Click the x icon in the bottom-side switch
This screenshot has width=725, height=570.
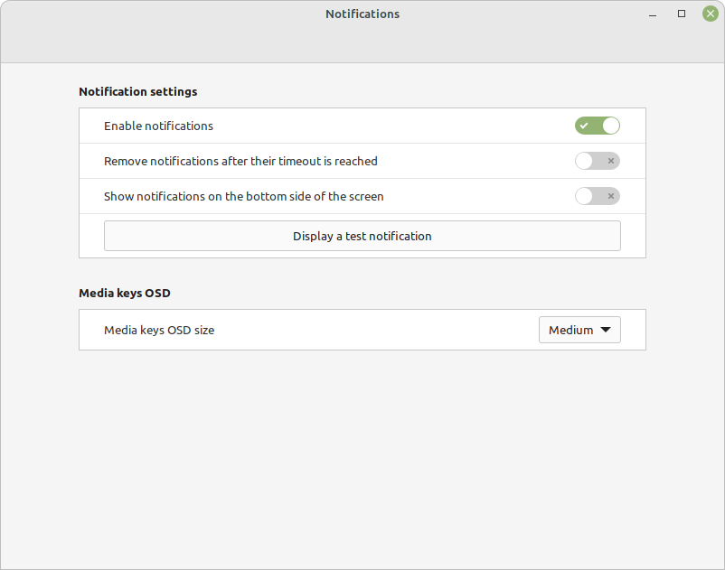611,196
